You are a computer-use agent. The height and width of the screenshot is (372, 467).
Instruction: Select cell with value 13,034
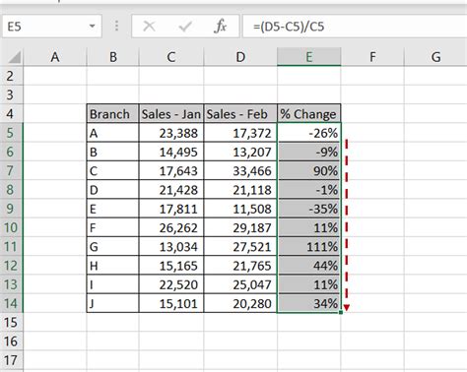(171, 246)
